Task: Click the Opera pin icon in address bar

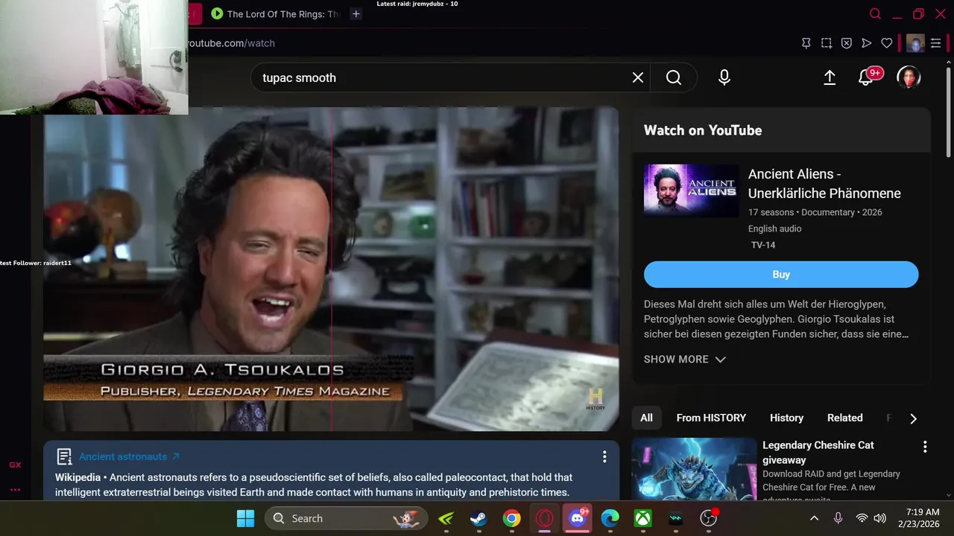Action: coord(806,43)
